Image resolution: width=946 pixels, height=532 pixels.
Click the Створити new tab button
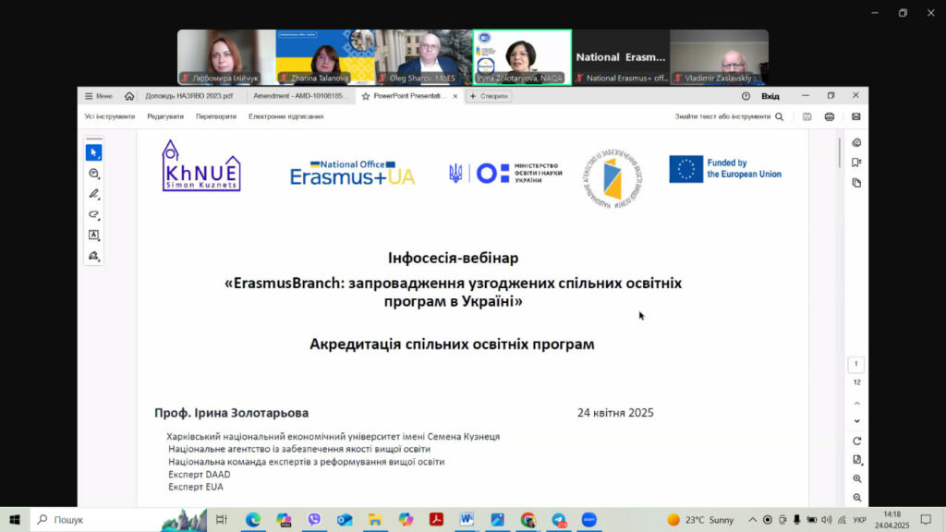click(x=489, y=96)
